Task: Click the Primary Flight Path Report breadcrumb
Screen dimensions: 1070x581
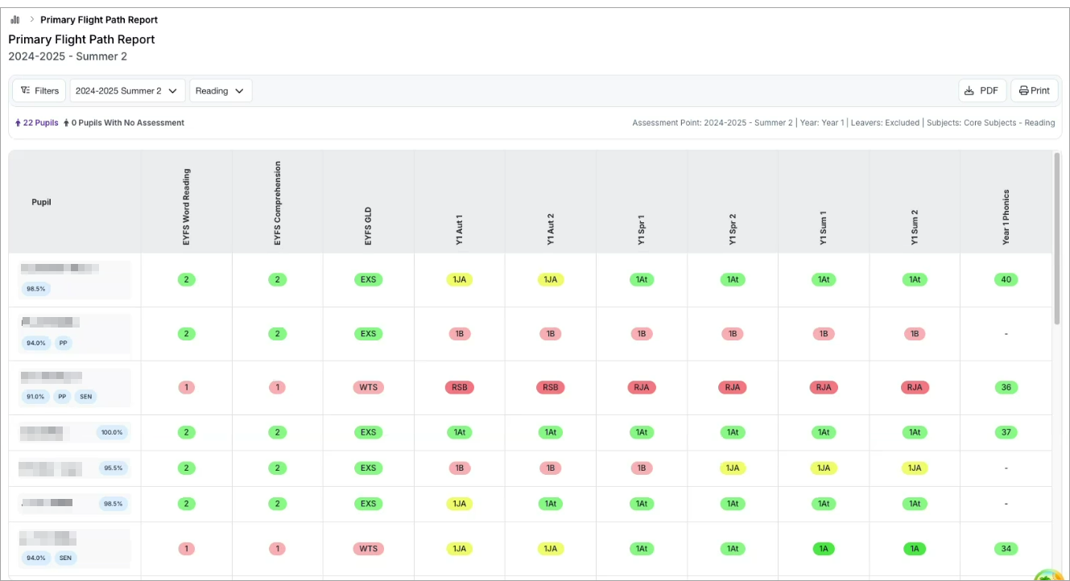Action: [x=99, y=19]
